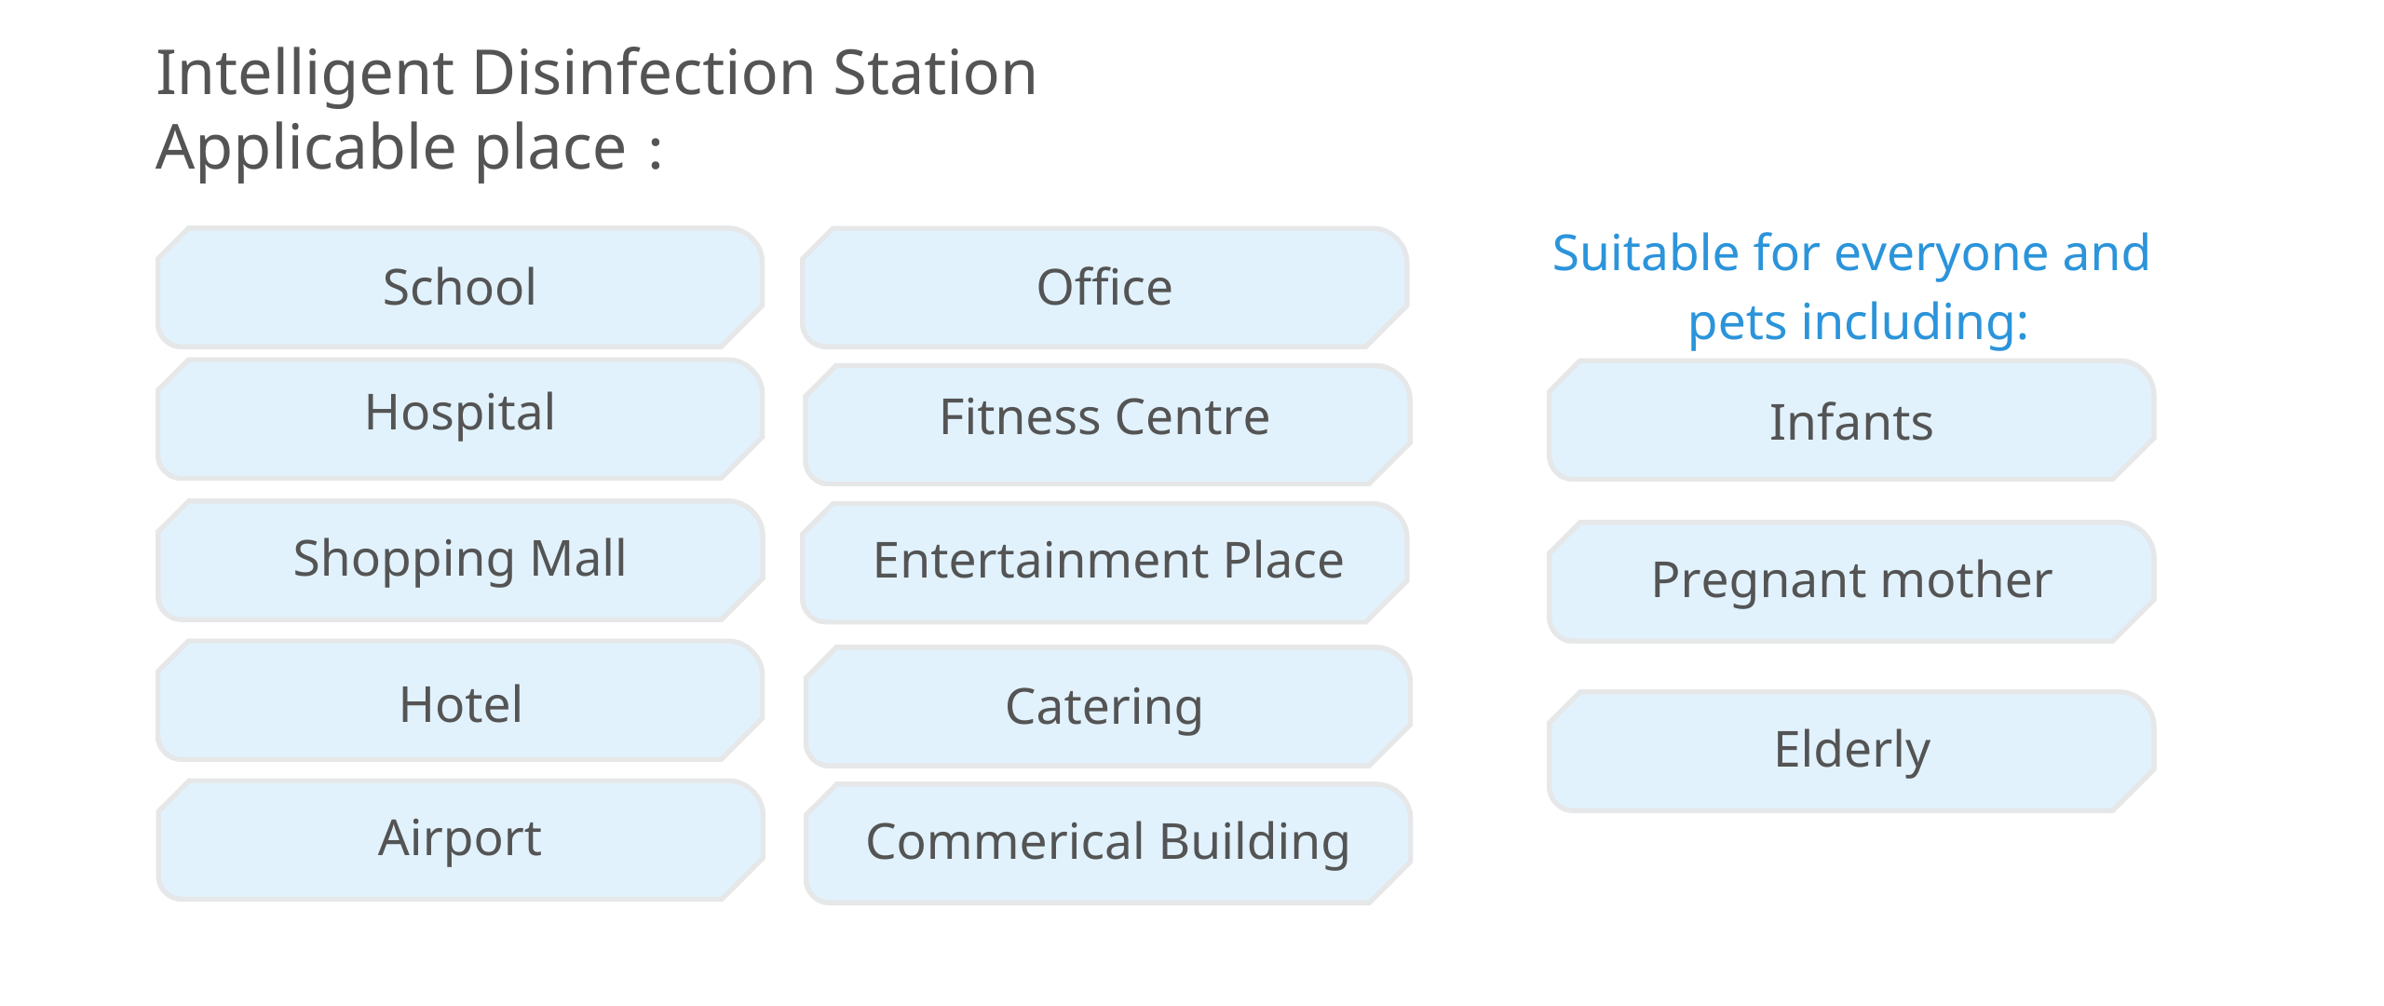This screenshot has height=1006, width=2384.
Task: Click the Applicable place heading
Action: point(409,149)
